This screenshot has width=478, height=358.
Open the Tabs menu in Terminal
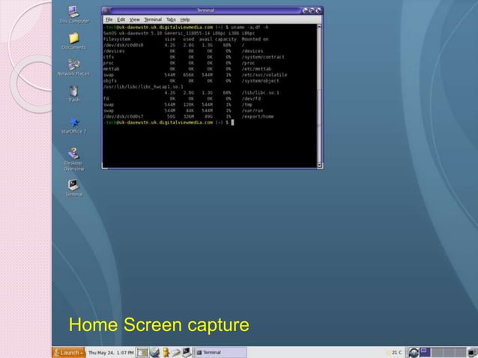(171, 18)
